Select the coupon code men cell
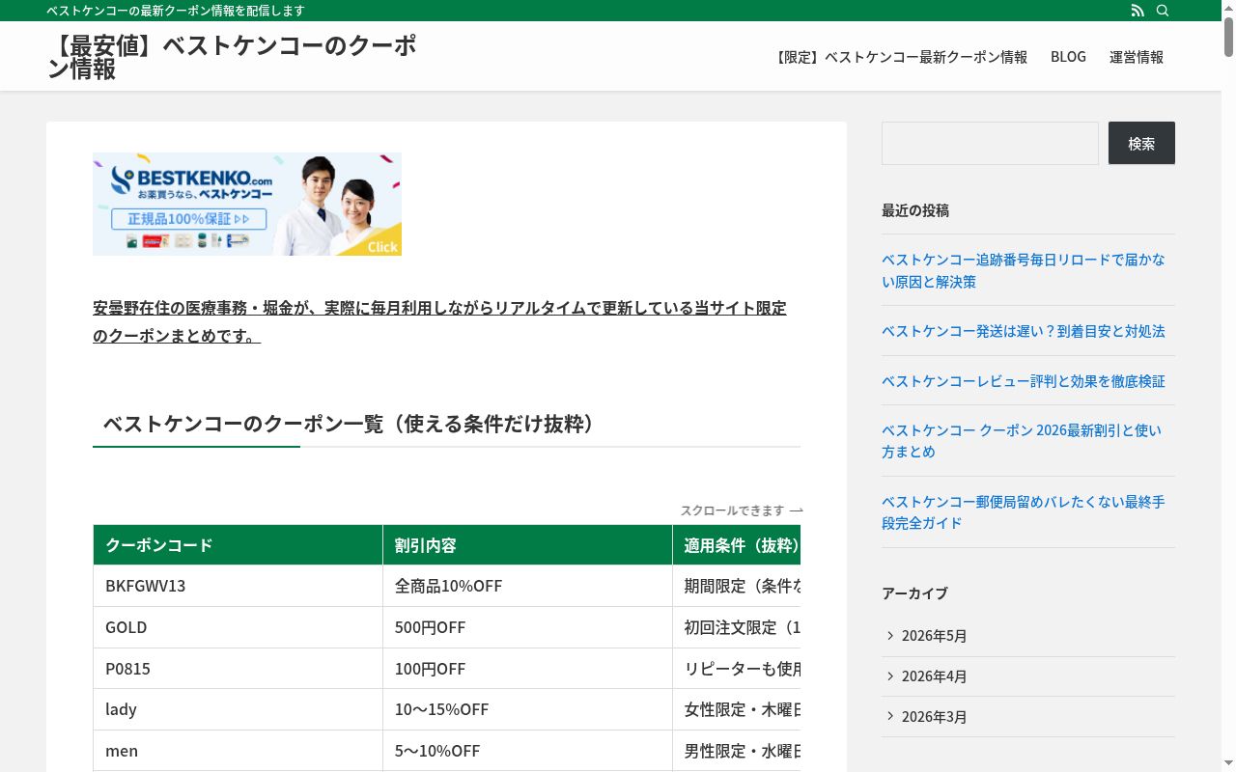Viewport: 1236px width, 772px height. pyautogui.click(x=238, y=751)
